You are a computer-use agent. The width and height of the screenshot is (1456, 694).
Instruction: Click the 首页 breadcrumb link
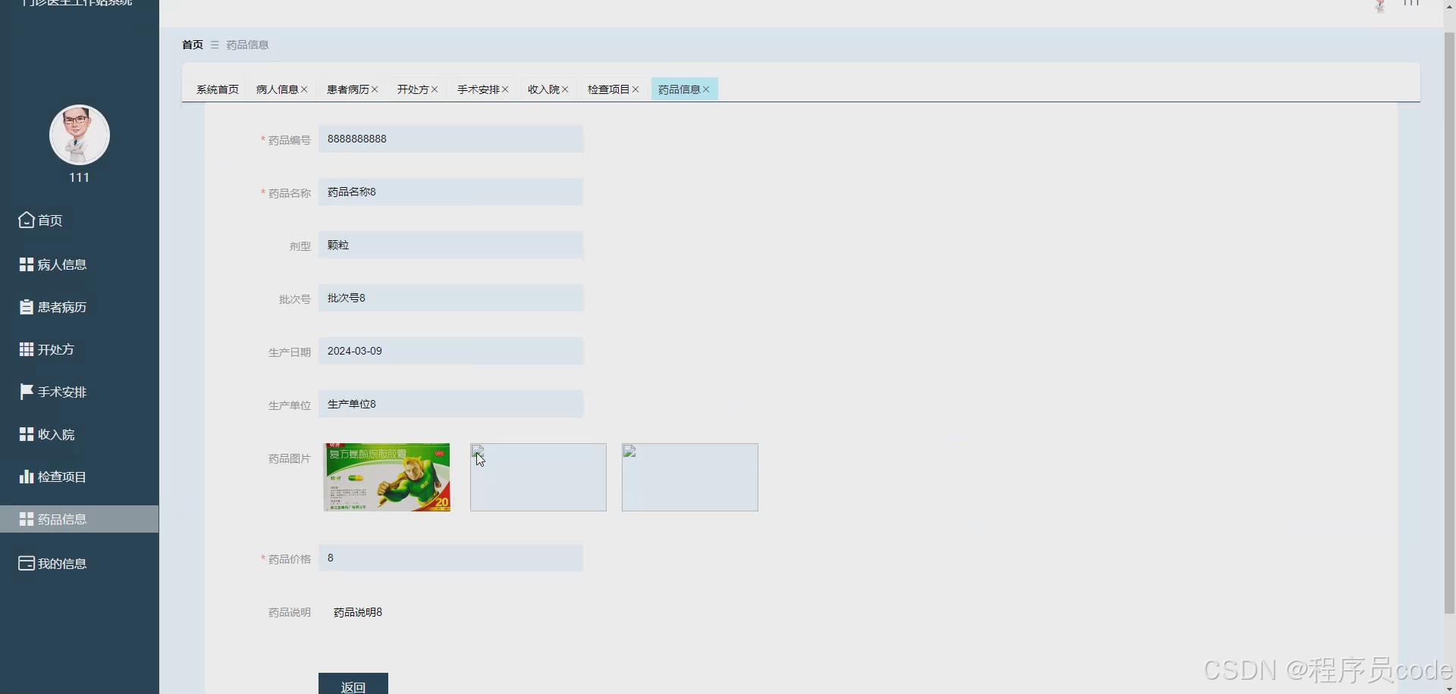click(193, 45)
